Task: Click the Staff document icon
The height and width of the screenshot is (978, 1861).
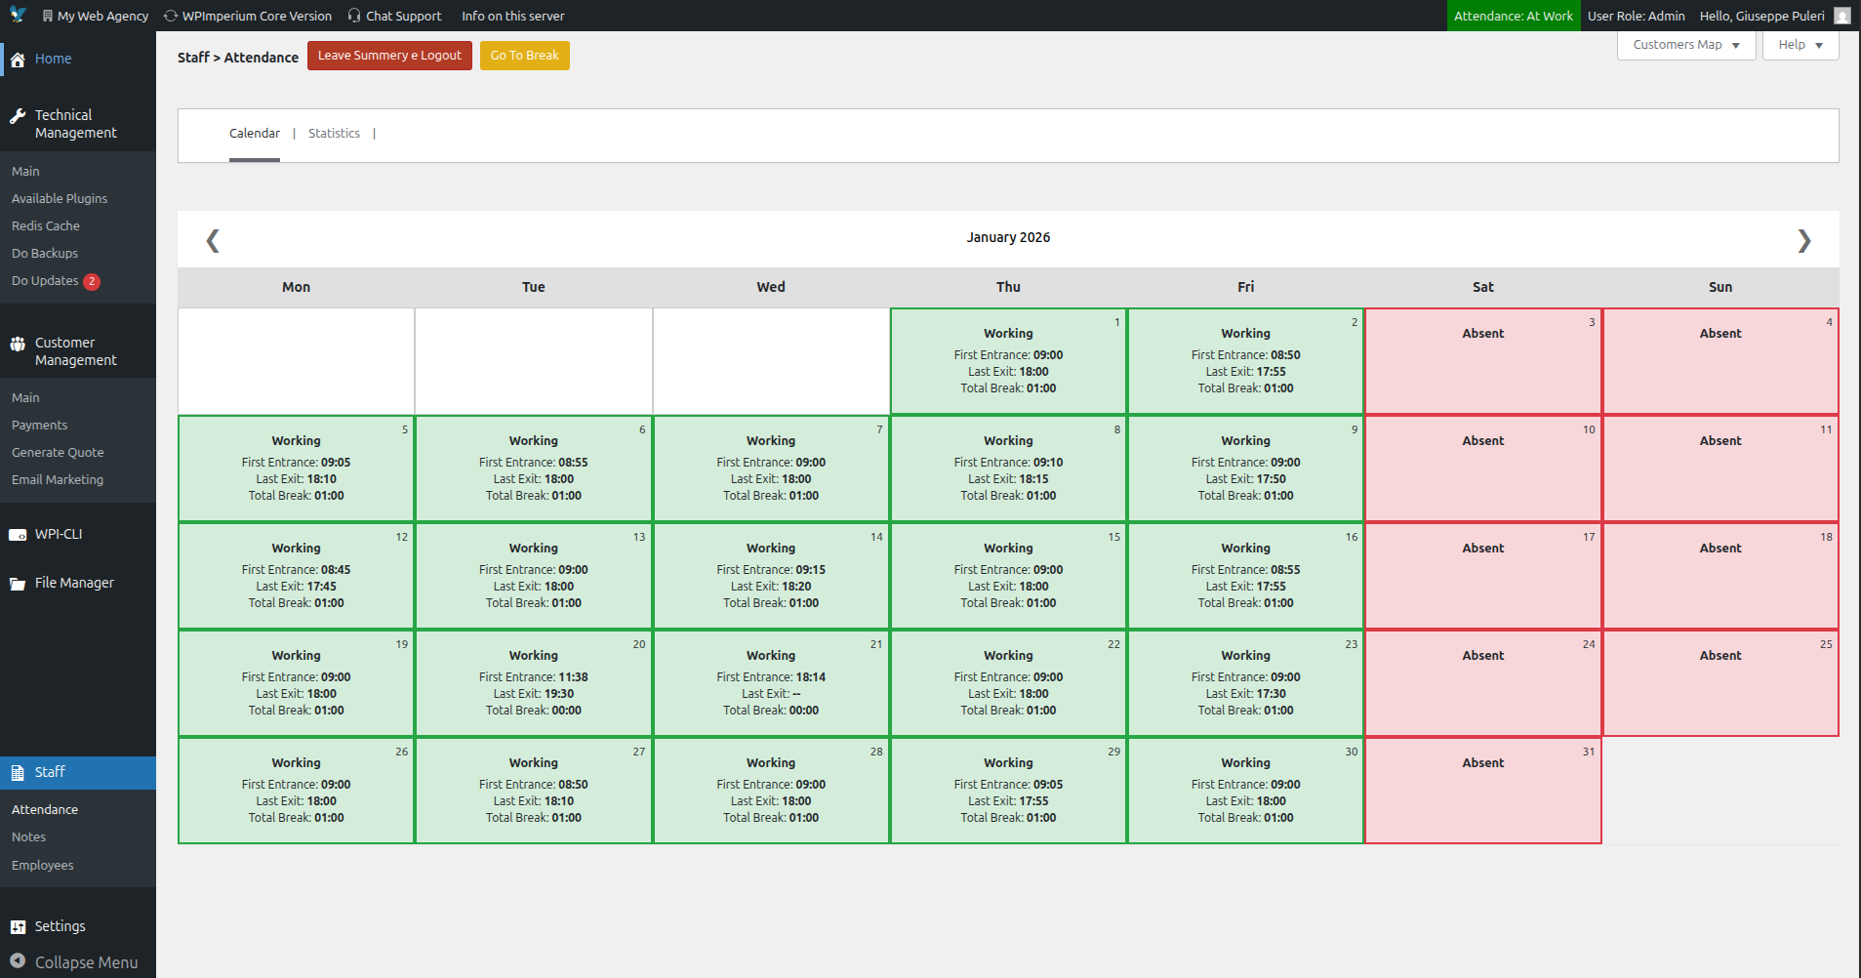Action: [18, 773]
